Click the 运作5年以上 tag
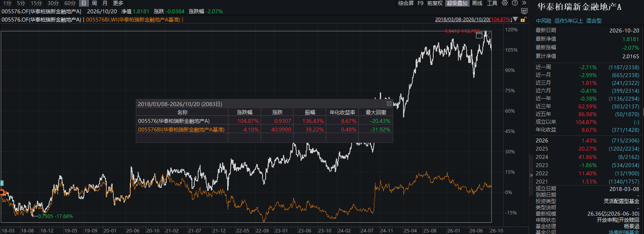The image size is (644, 234). click(569, 21)
